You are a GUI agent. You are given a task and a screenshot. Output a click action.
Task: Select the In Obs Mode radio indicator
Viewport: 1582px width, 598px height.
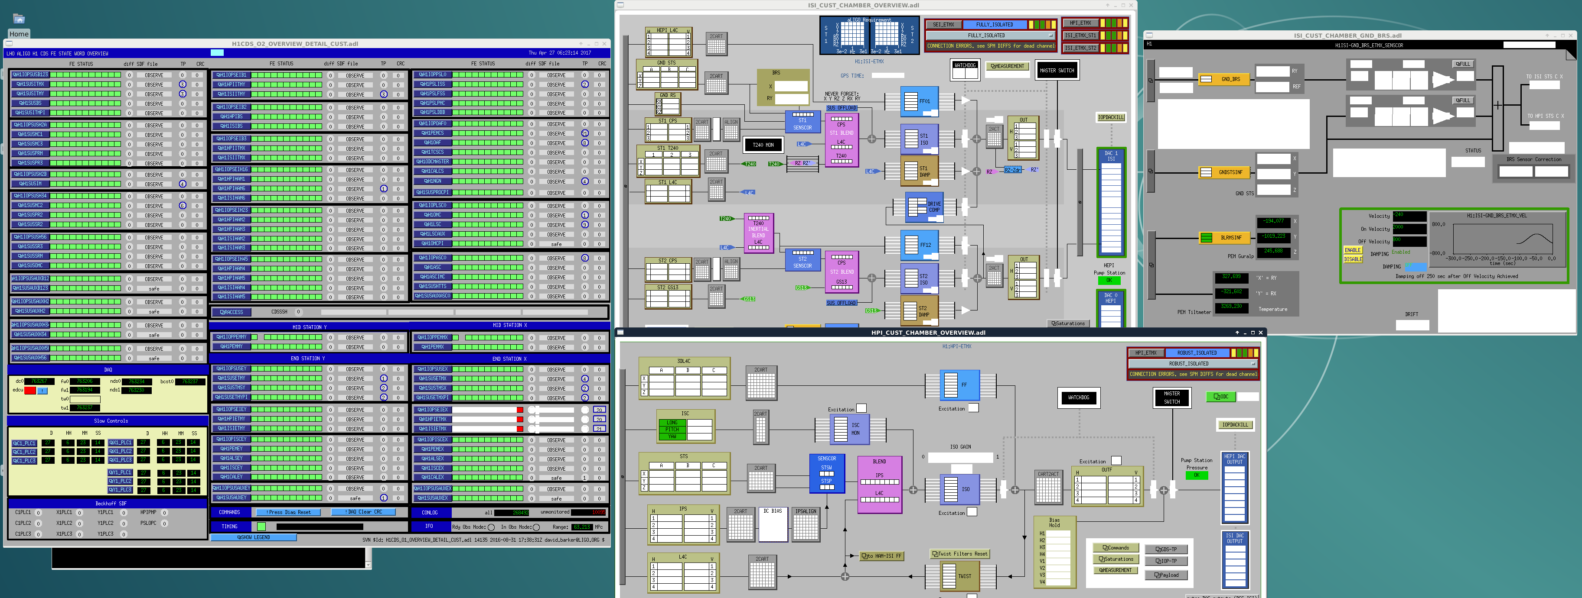point(536,527)
